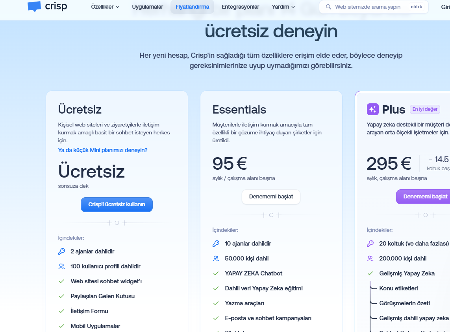Click checkmark beside İletişim Formu
Image resolution: width=450 pixels, height=332 pixels.
[x=61, y=311]
